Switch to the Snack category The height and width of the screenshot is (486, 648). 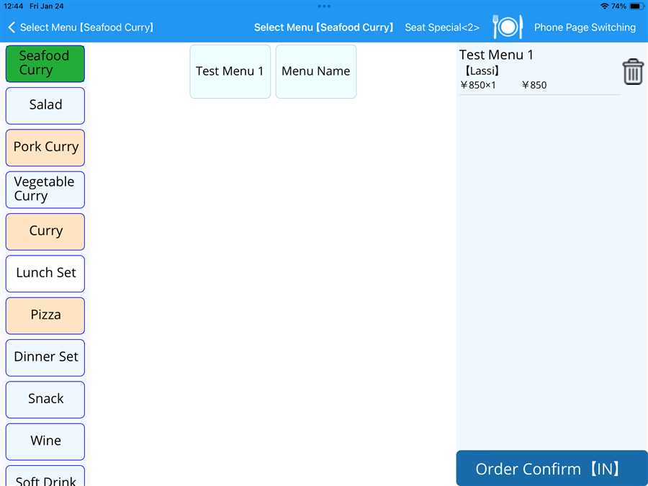(45, 399)
